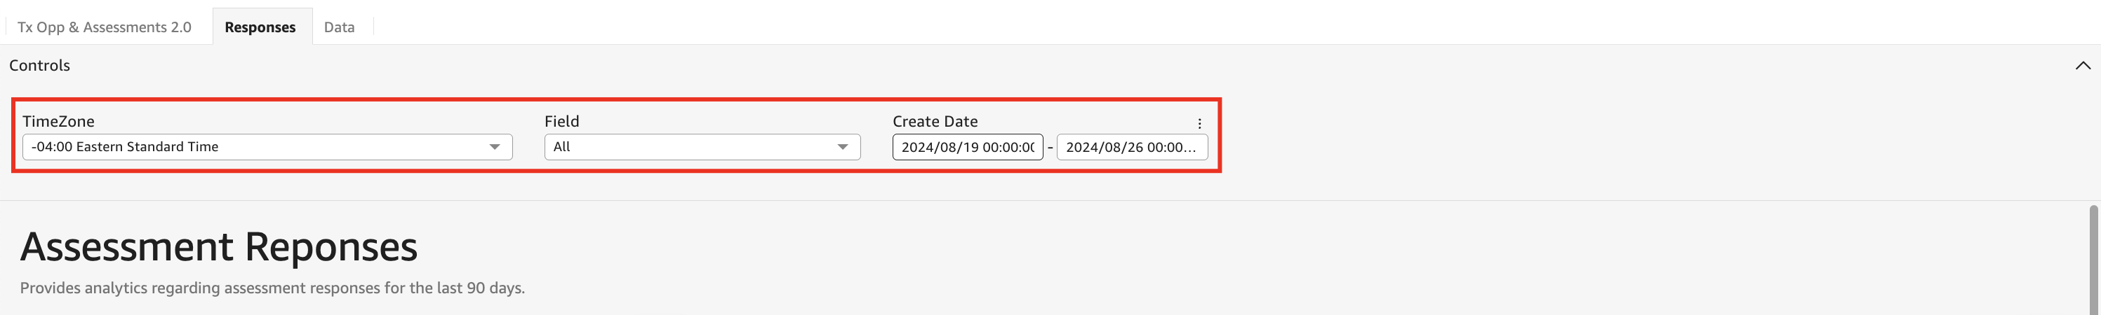Click the Create Date end date field
The height and width of the screenshot is (315, 2101).
[1131, 147]
